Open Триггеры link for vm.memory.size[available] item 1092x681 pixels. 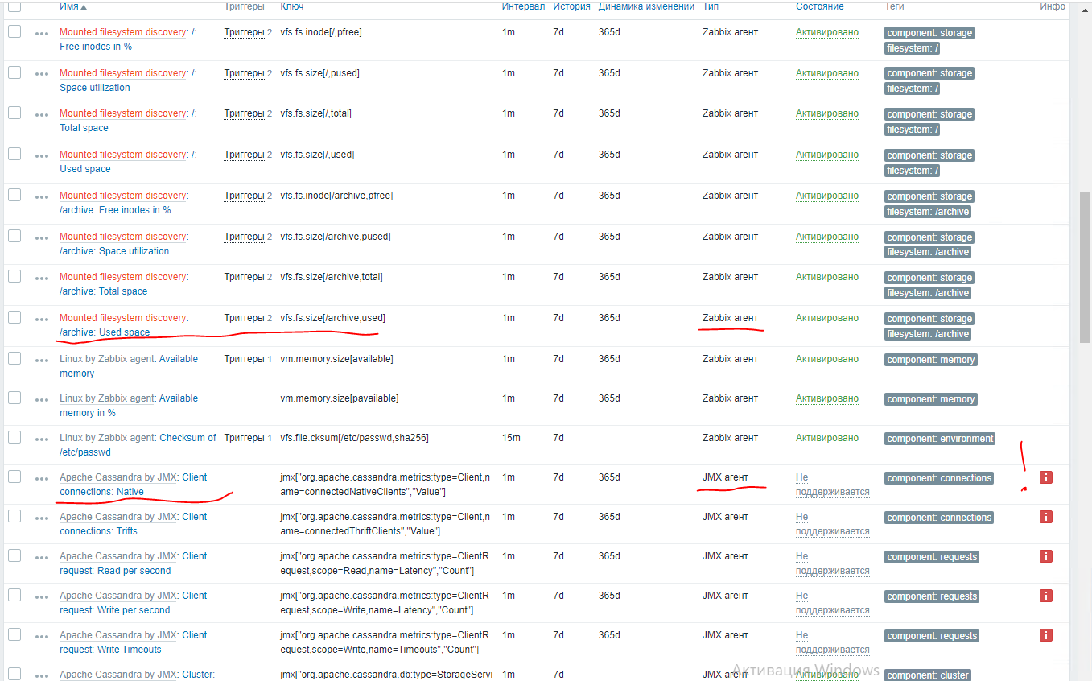click(244, 359)
